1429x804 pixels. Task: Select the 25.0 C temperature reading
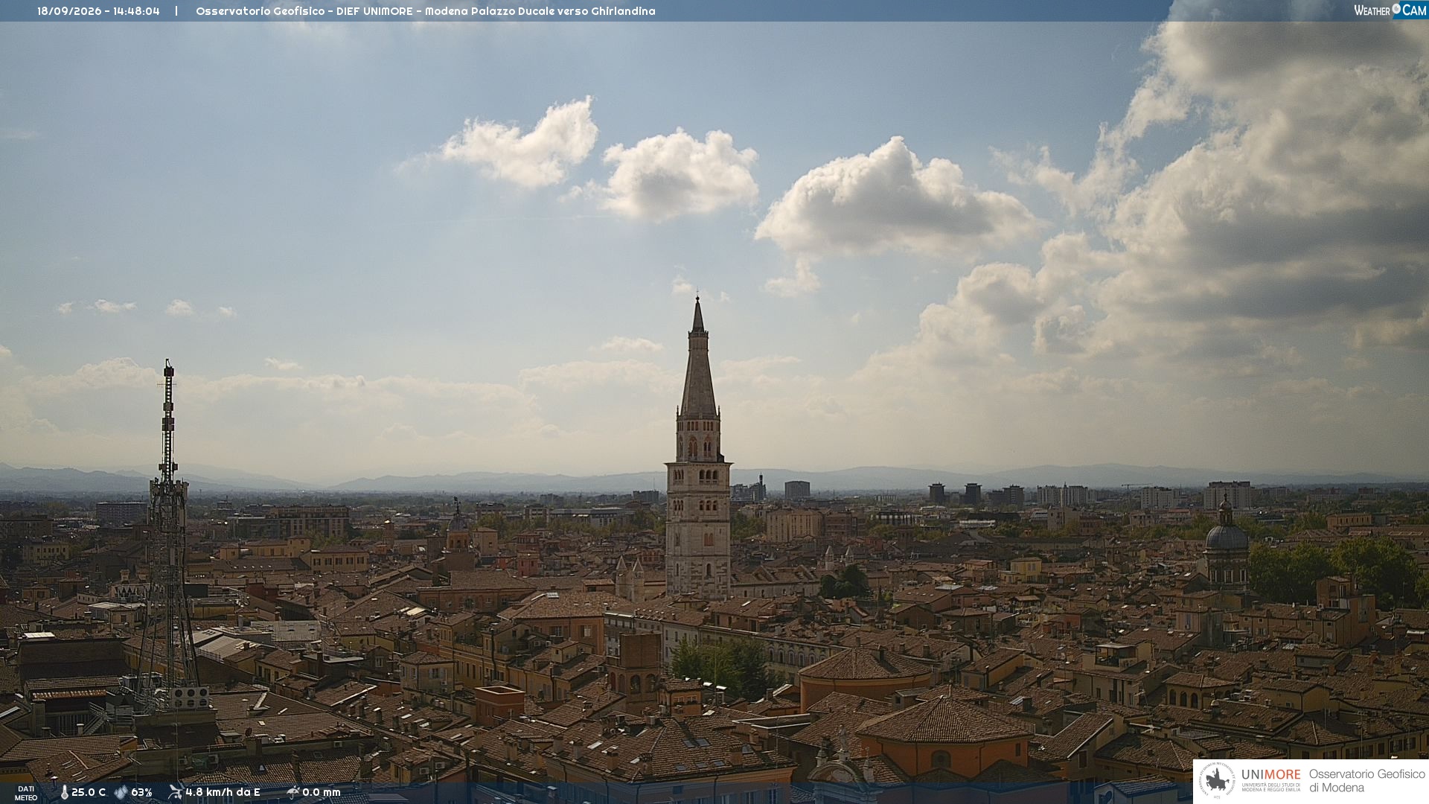click(89, 793)
